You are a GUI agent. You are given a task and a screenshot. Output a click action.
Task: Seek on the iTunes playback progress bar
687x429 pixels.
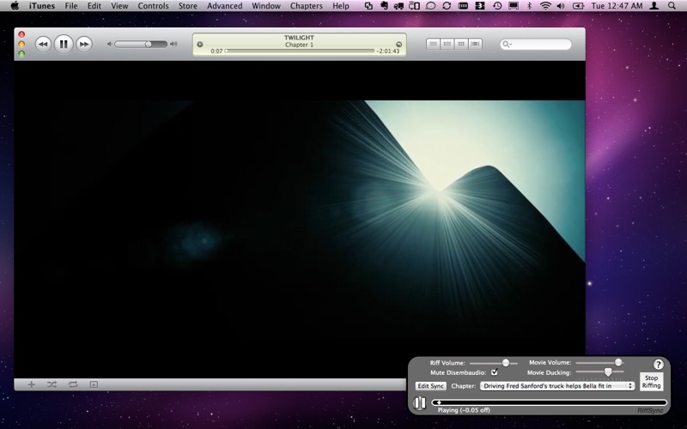(300, 51)
